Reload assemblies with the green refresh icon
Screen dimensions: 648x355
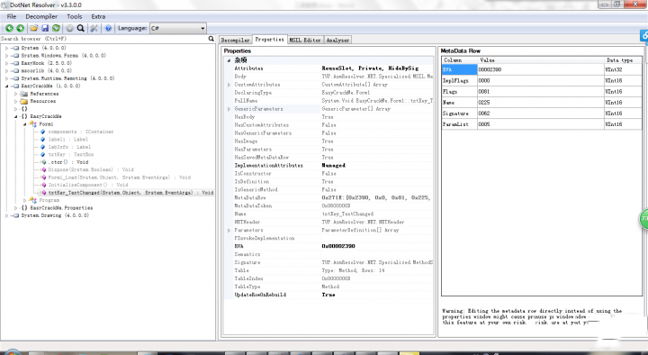click(56, 28)
